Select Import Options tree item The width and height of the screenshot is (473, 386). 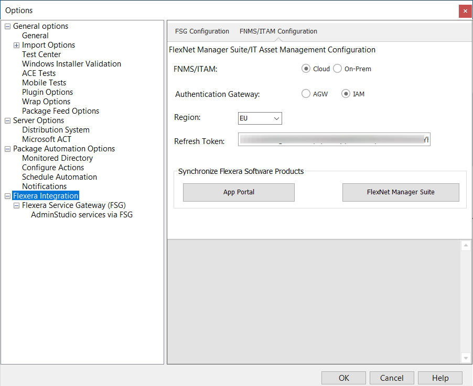(48, 45)
